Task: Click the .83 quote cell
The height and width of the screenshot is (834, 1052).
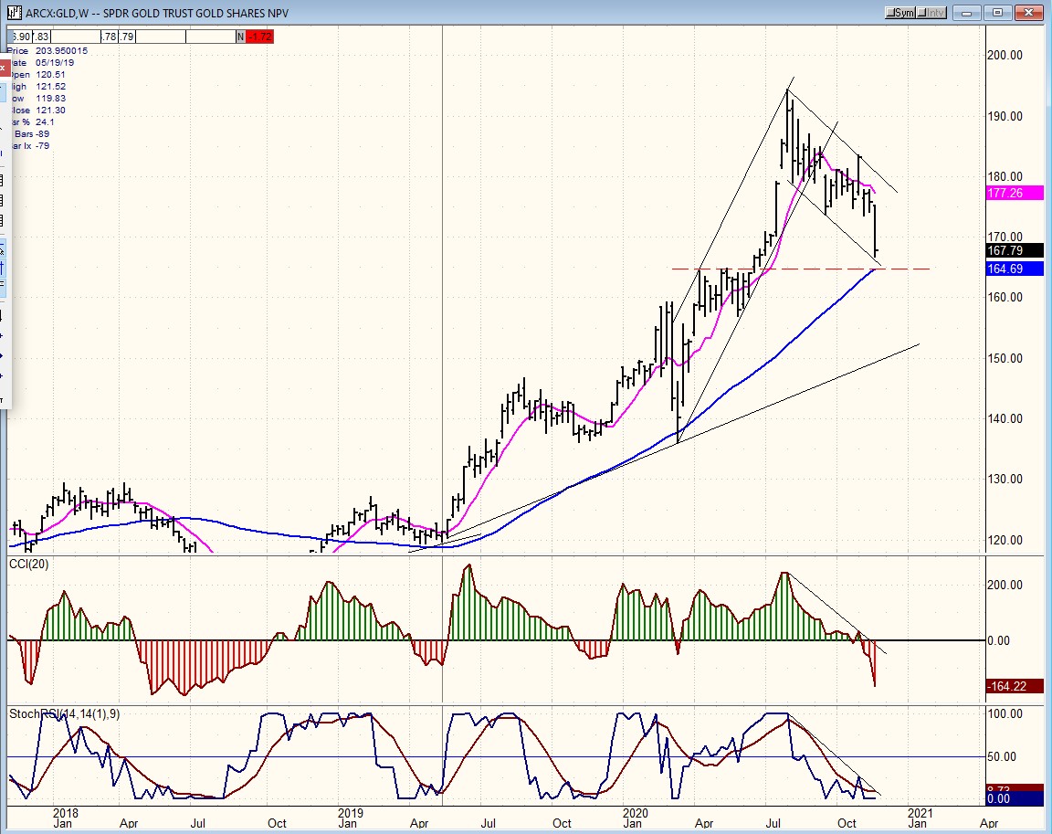Action: click(x=41, y=37)
